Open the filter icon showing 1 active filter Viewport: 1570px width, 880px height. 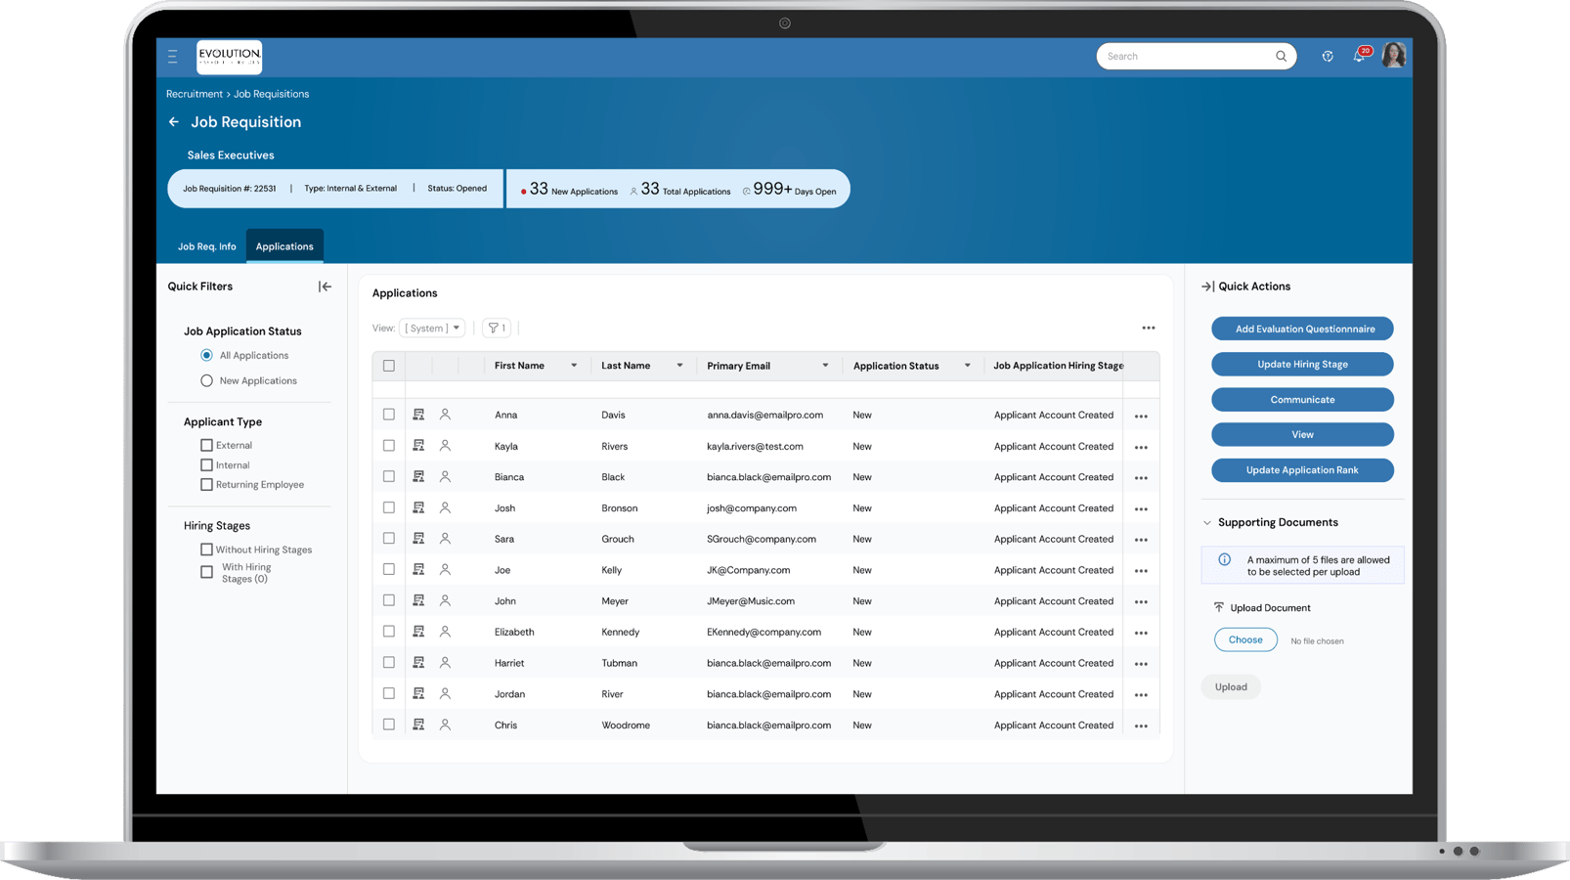tap(496, 328)
